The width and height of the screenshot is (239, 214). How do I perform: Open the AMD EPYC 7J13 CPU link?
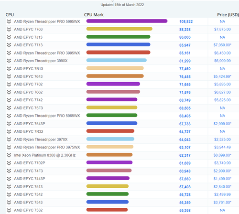pos(28,37)
